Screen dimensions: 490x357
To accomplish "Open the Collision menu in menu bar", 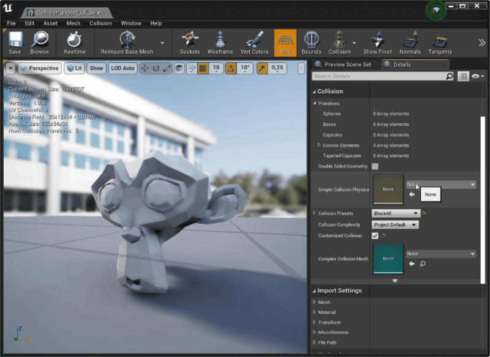I will point(100,23).
